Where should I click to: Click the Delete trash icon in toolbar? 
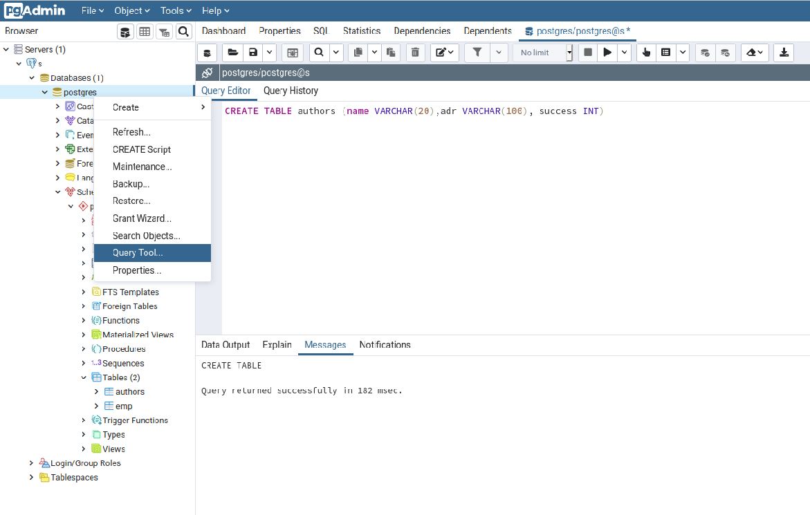click(415, 53)
